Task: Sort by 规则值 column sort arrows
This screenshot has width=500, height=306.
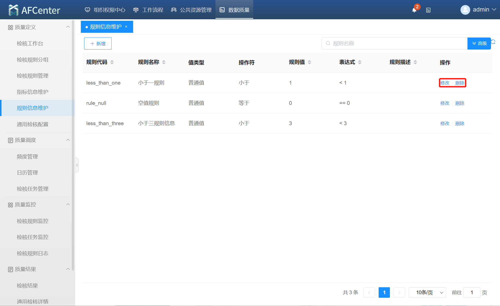Action: coord(309,62)
